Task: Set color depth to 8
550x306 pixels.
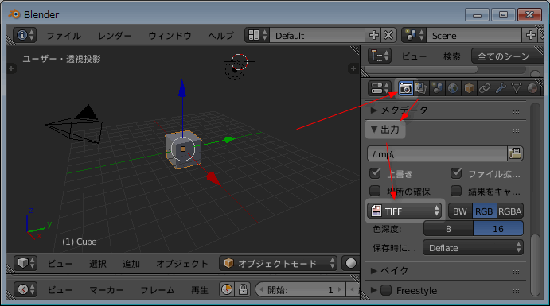Action: [448, 229]
